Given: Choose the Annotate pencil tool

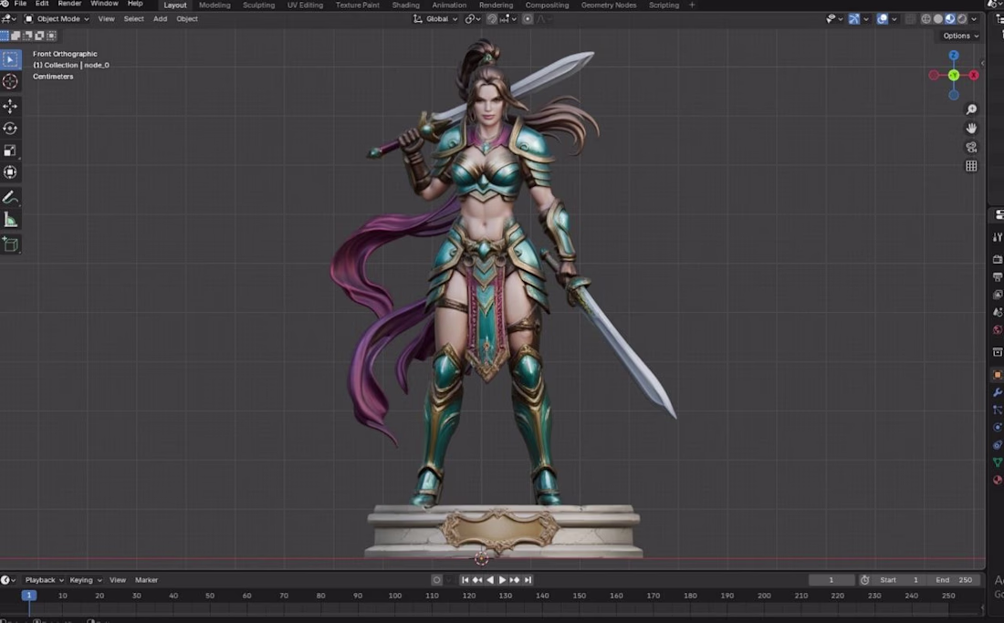Looking at the screenshot, I should tap(10, 197).
